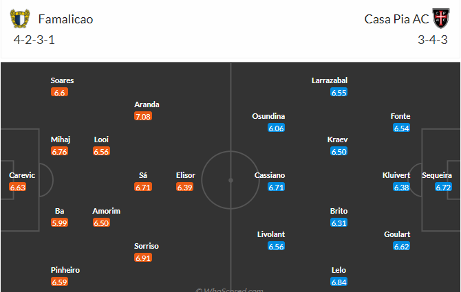Viewport: 461px width, 292px height.
Task: Click the Famalicao team crest icon
Action: tap(20, 19)
